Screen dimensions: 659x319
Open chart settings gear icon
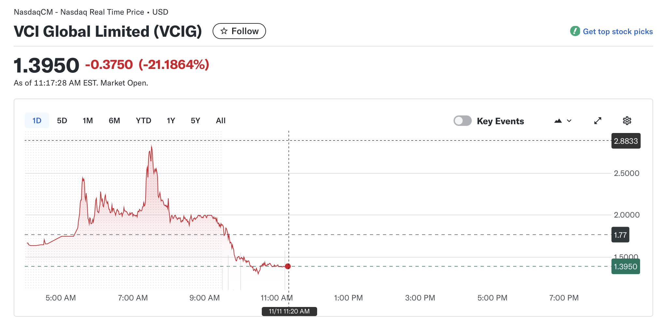(x=627, y=121)
